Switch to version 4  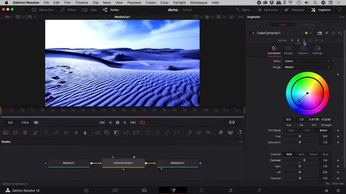[310, 40]
